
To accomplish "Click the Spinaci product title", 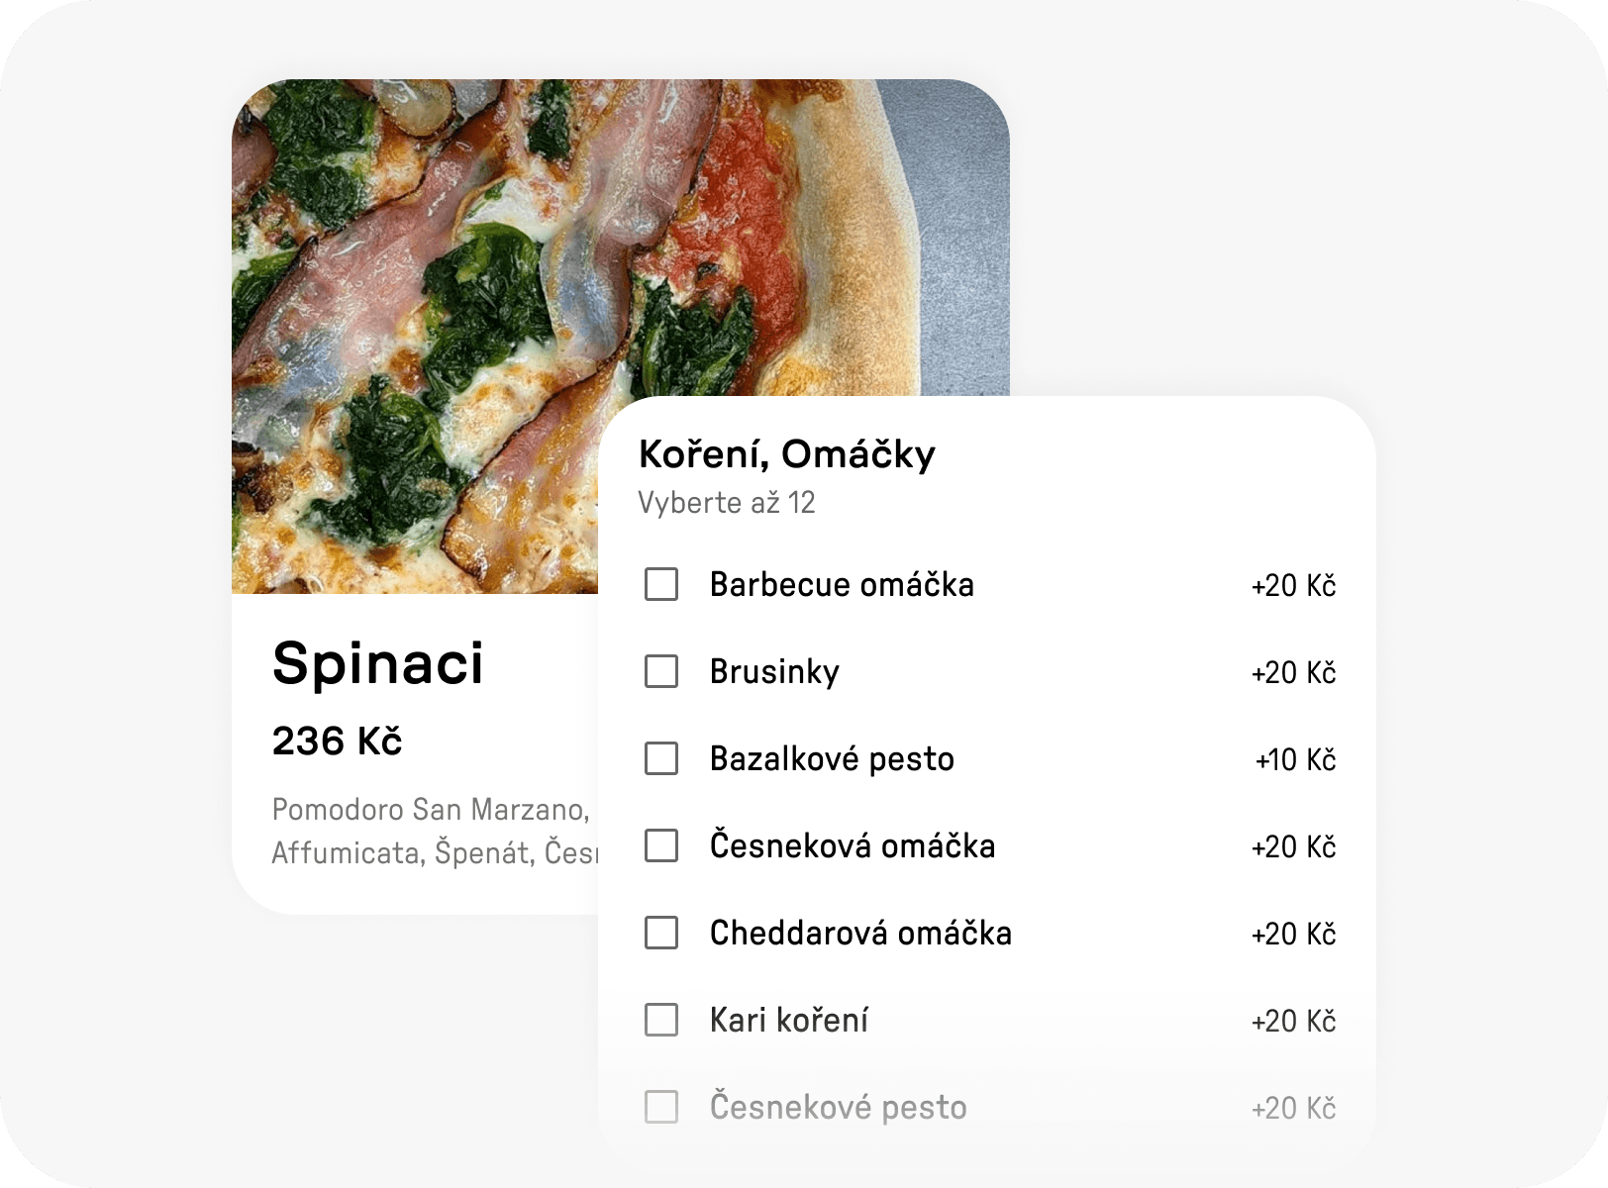I will (377, 665).
